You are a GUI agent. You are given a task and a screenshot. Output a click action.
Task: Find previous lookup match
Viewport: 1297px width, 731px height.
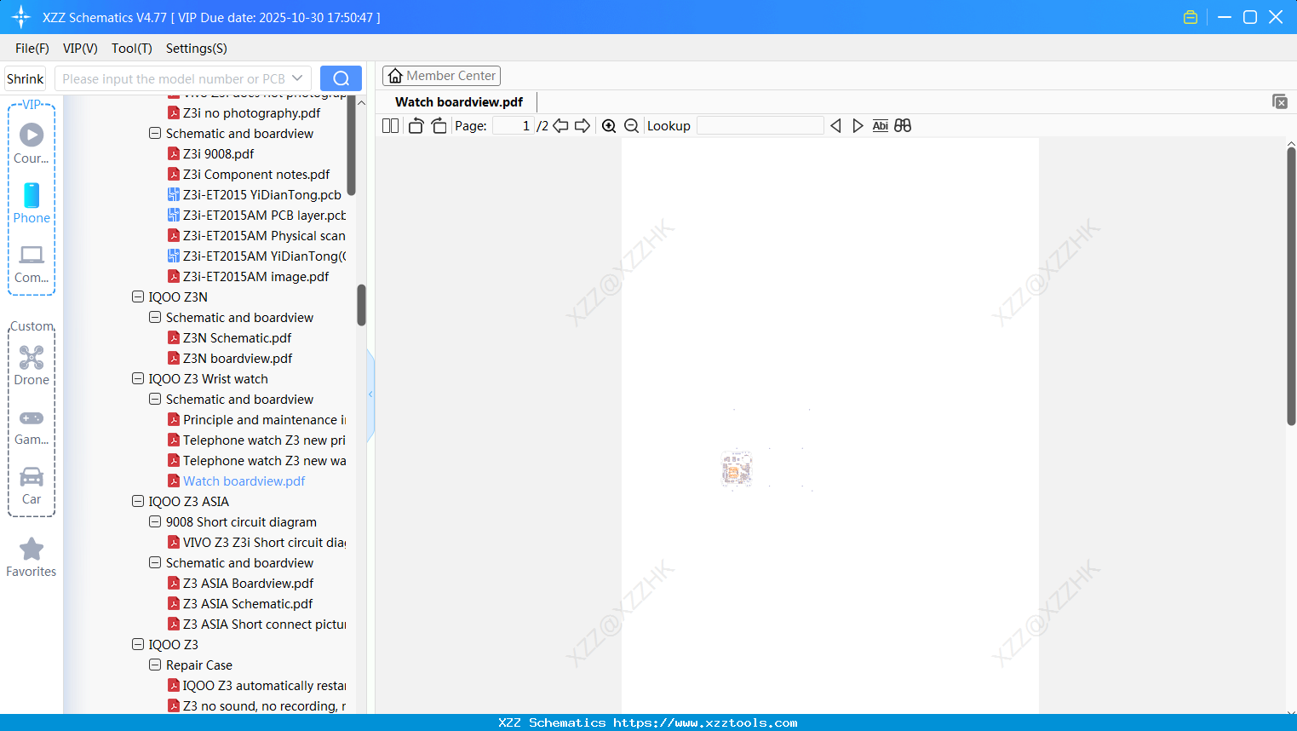835,126
